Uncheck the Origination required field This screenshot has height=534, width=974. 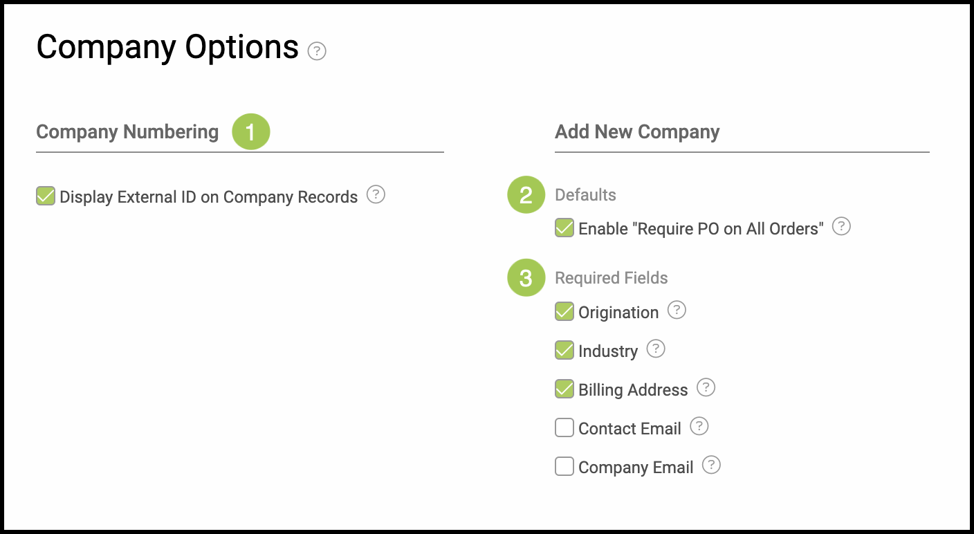pyautogui.click(x=564, y=311)
